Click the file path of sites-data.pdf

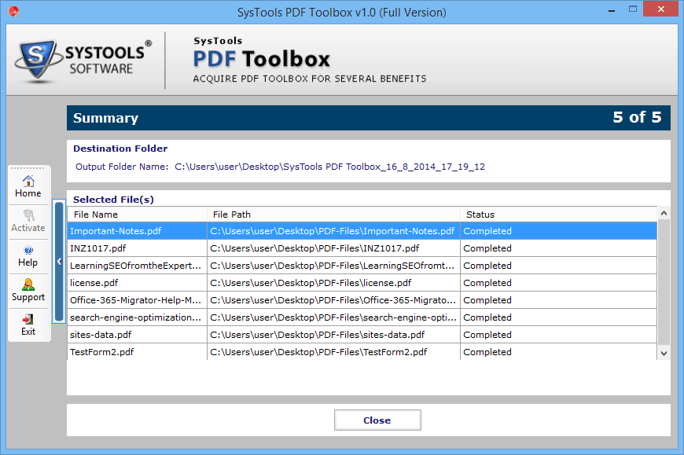pos(317,335)
